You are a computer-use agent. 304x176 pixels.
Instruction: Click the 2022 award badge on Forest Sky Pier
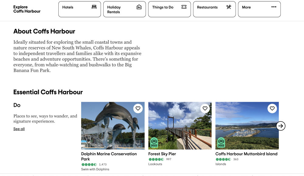154,143
